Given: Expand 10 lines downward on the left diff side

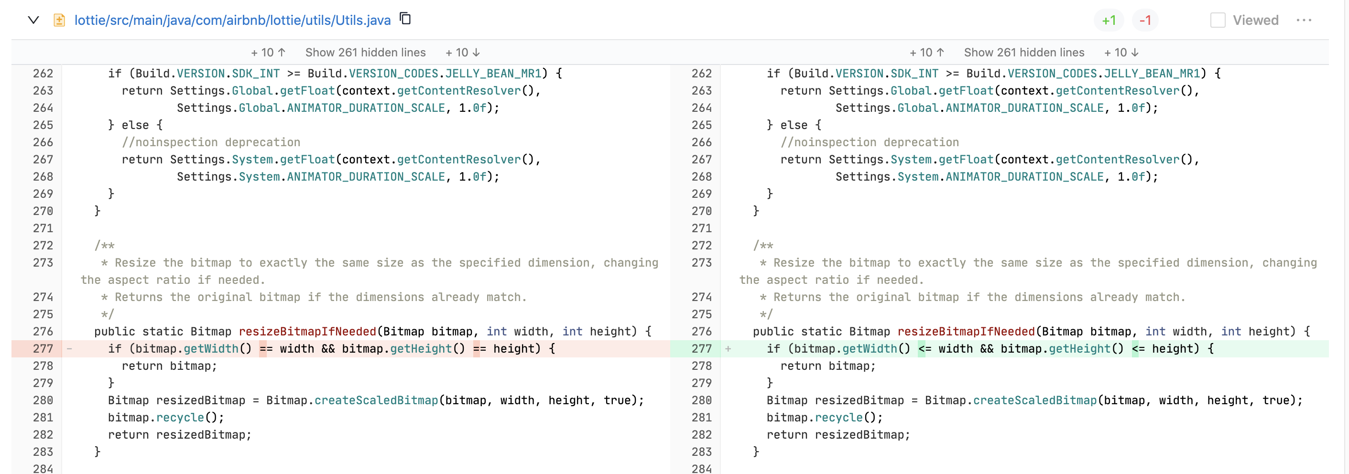Looking at the screenshot, I should point(461,52).
